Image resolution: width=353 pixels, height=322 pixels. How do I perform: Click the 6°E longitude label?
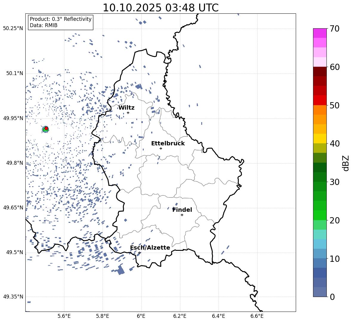141,316
